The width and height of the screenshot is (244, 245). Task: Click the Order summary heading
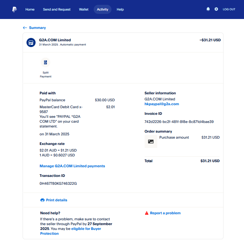pos(158,131)
